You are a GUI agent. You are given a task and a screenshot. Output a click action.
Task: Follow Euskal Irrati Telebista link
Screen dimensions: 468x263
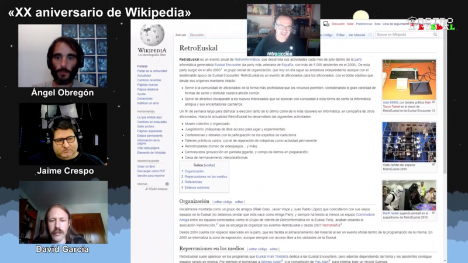click(x=272, y=257)
